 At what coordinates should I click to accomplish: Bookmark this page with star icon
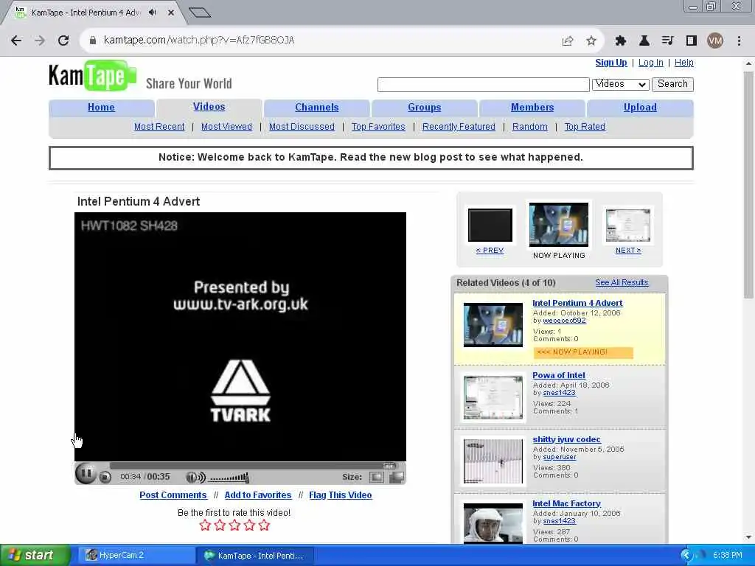point(591,41)
